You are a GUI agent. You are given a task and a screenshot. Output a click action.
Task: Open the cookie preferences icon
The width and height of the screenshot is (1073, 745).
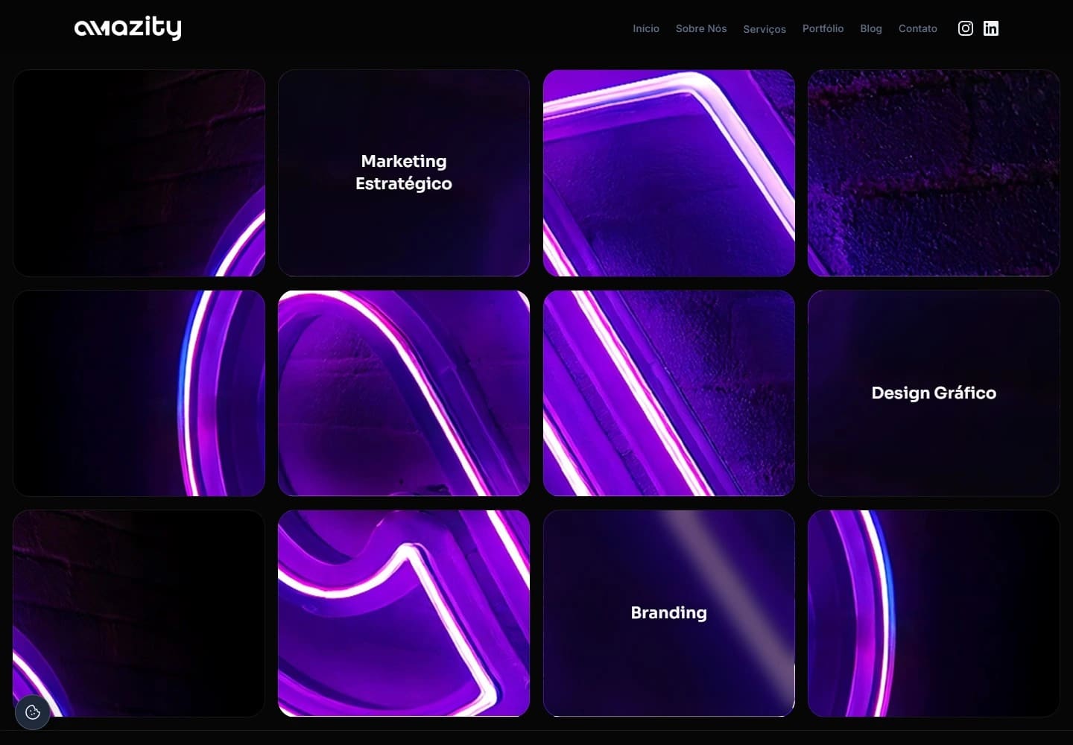coord(33,712)
